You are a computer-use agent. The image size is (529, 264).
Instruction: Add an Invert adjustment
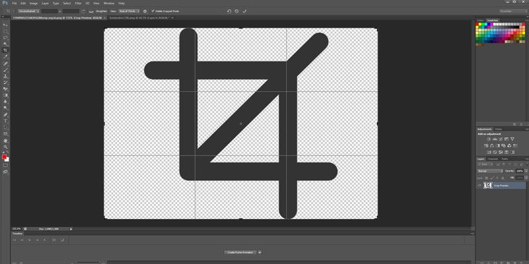pyautogui.click(x=489, y=152)
